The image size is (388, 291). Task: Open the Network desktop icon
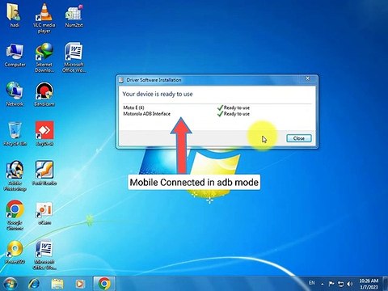(15, 95)
